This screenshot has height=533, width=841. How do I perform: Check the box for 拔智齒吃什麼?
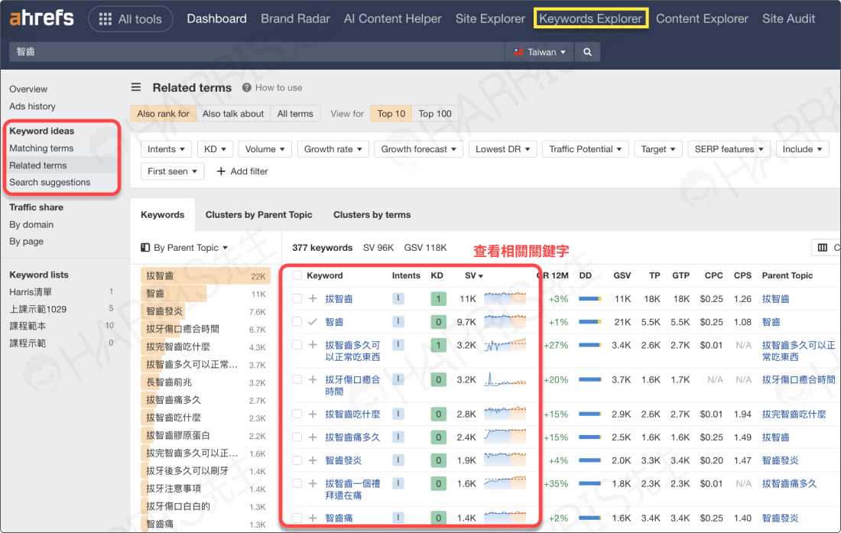297,414
